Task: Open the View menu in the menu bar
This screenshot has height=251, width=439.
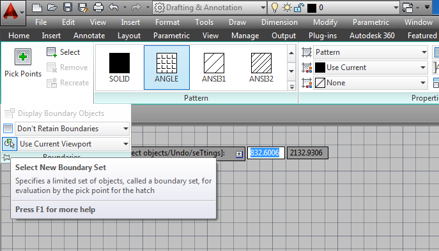Action: tap(98, 22)
